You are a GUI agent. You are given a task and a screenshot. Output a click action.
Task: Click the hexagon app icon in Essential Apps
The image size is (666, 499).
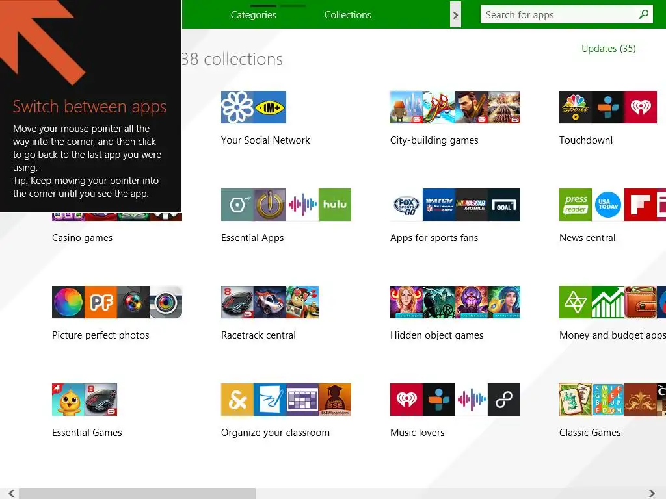(x=237, y=205)
